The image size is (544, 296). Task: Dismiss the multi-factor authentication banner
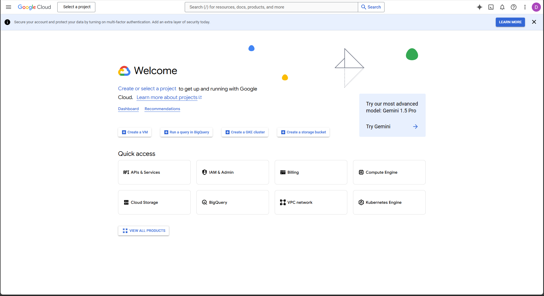534,22
